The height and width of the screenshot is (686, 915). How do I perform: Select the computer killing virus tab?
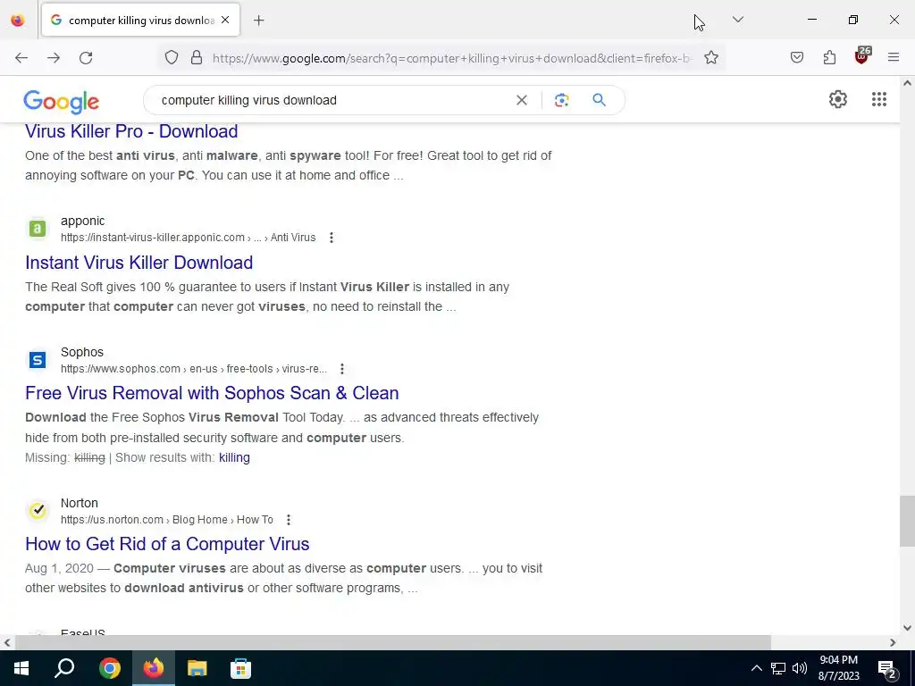141,21
